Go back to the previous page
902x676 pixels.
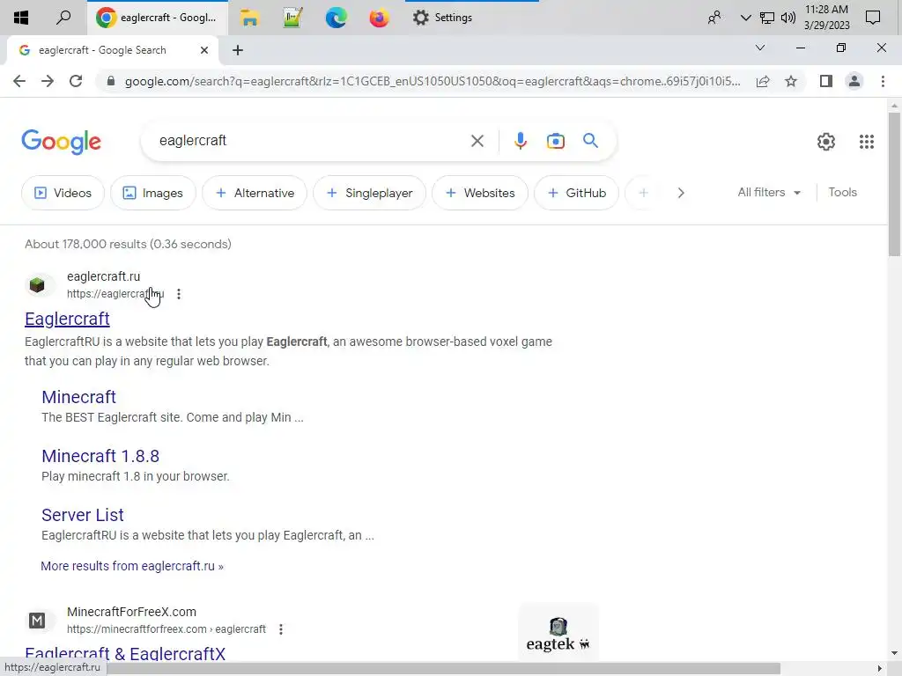click(19, 81)
